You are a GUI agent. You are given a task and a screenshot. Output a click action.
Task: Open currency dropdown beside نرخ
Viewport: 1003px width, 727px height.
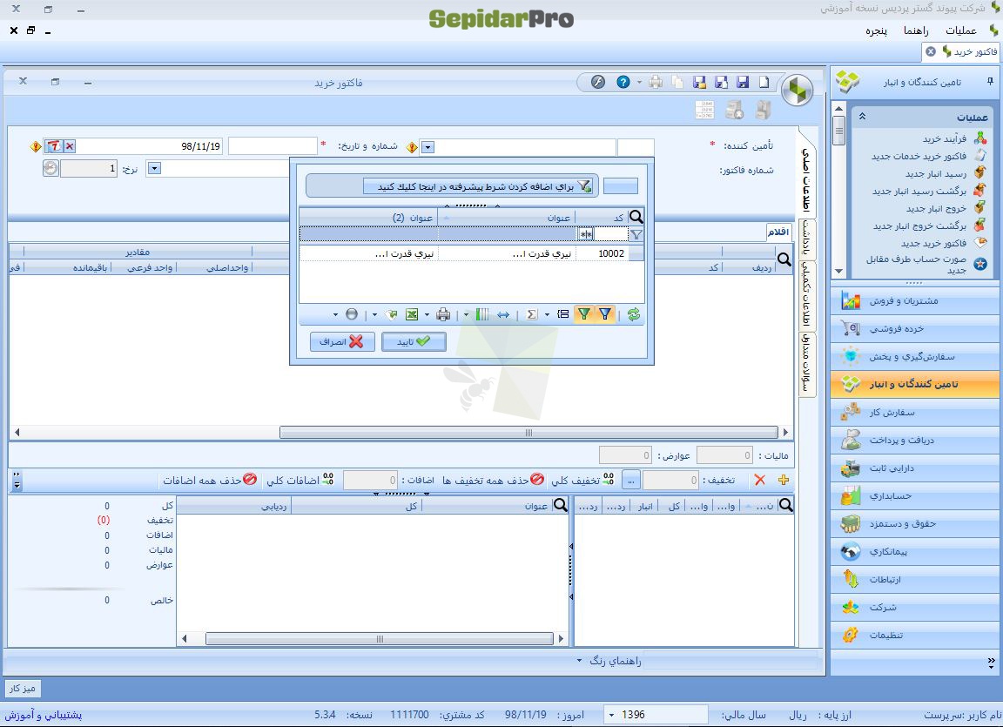click(x=154, y=168)
